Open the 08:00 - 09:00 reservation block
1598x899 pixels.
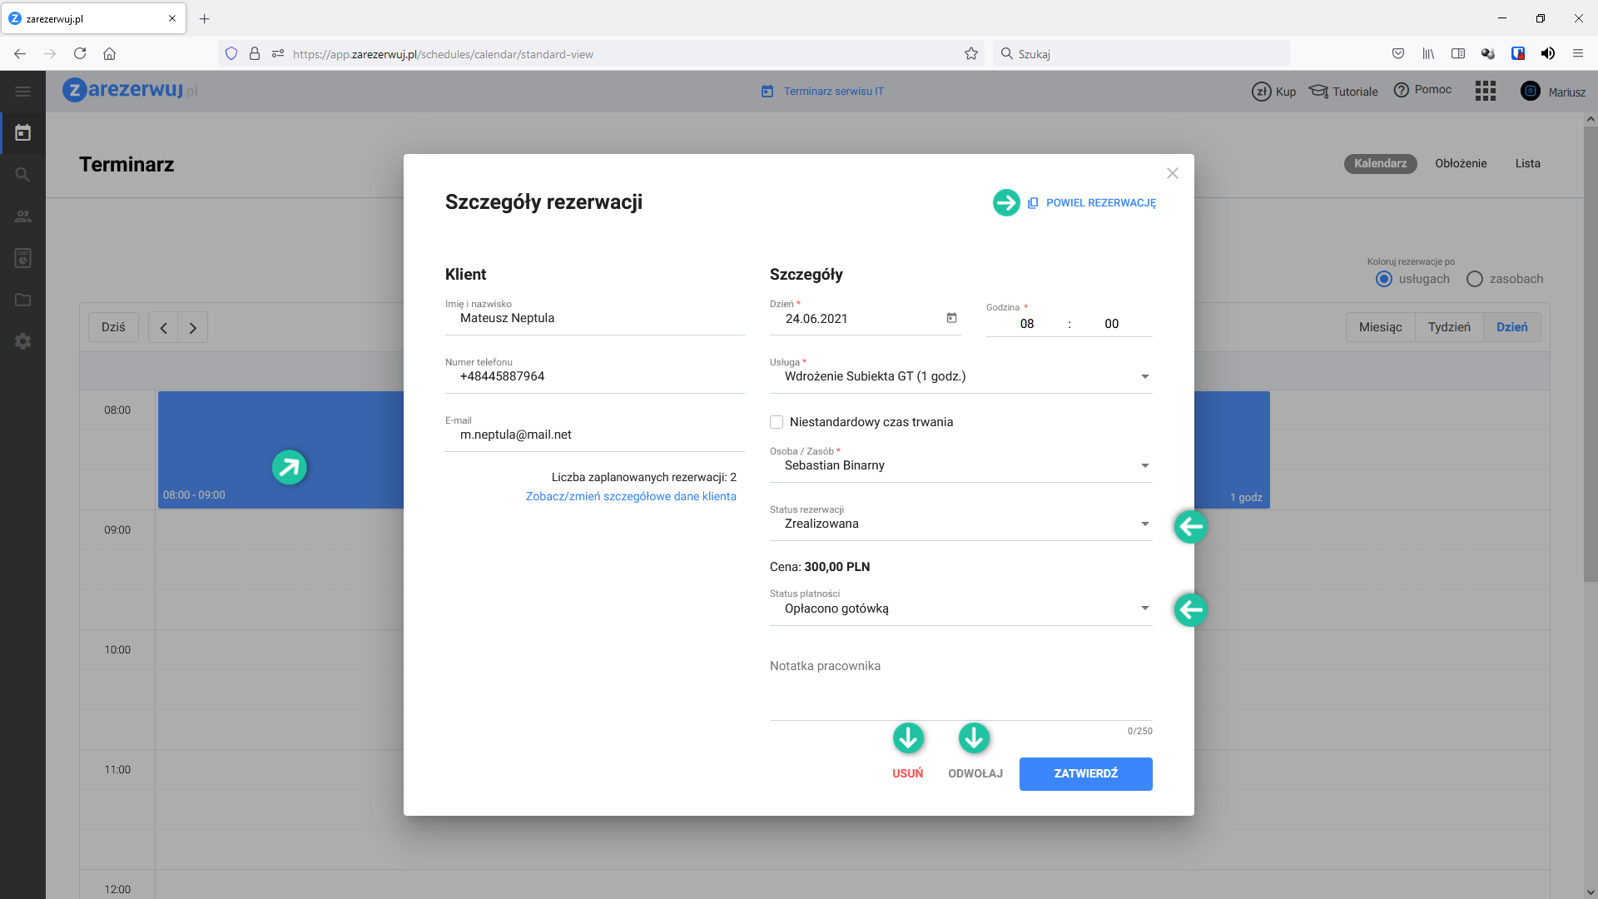point(280,449)
